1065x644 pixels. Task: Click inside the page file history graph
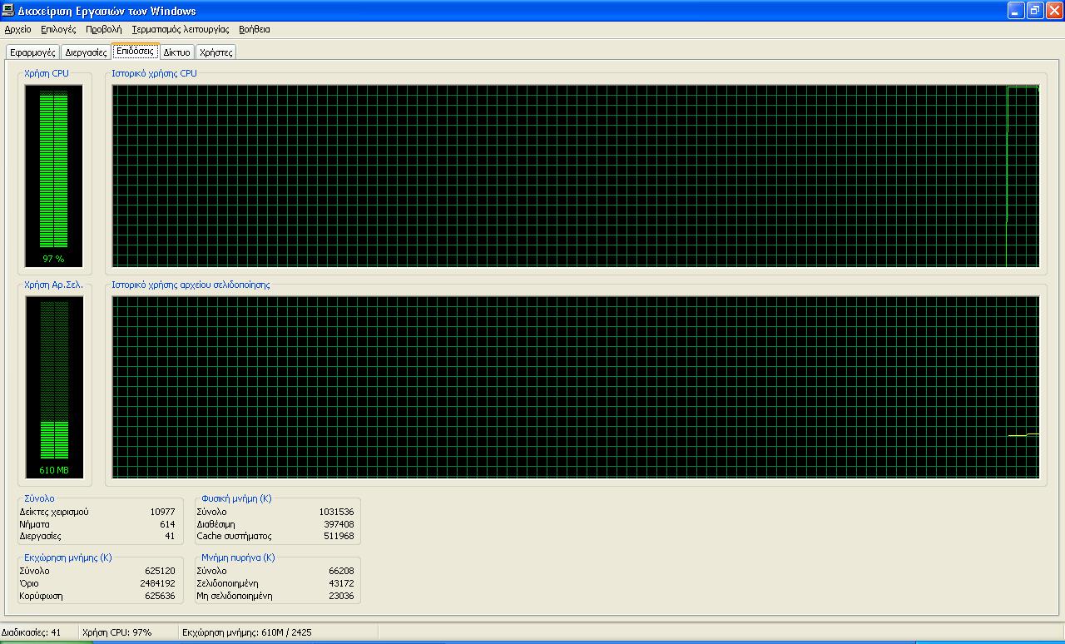coord(575,387)
